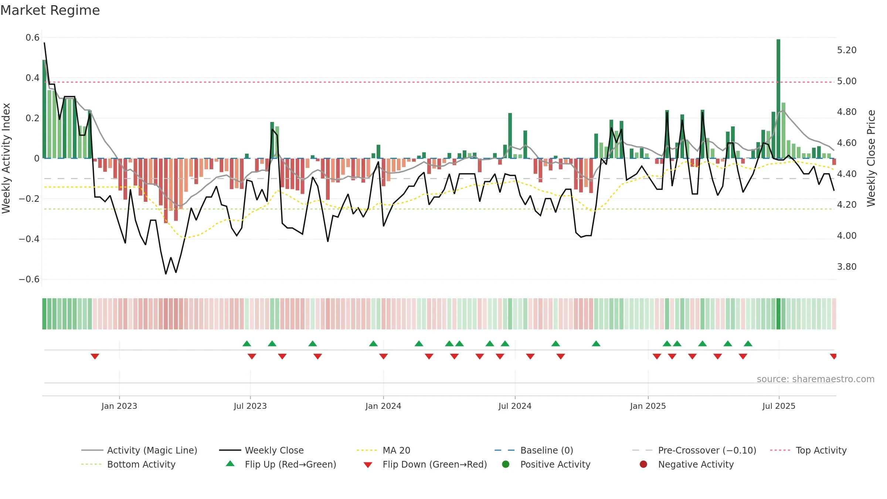The width and height of the screenshot is (887, 499).
Task: Select the first green flip-up marker near Jul 2023
Action: click(x=247, y=343)
